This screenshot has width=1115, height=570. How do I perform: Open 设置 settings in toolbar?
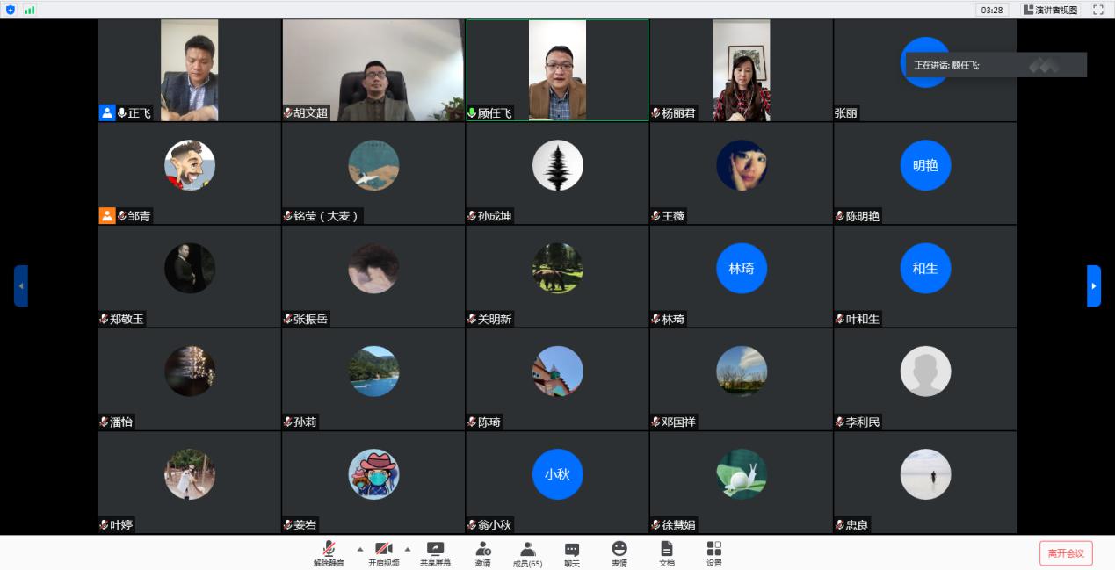click(x=713, y=552)
